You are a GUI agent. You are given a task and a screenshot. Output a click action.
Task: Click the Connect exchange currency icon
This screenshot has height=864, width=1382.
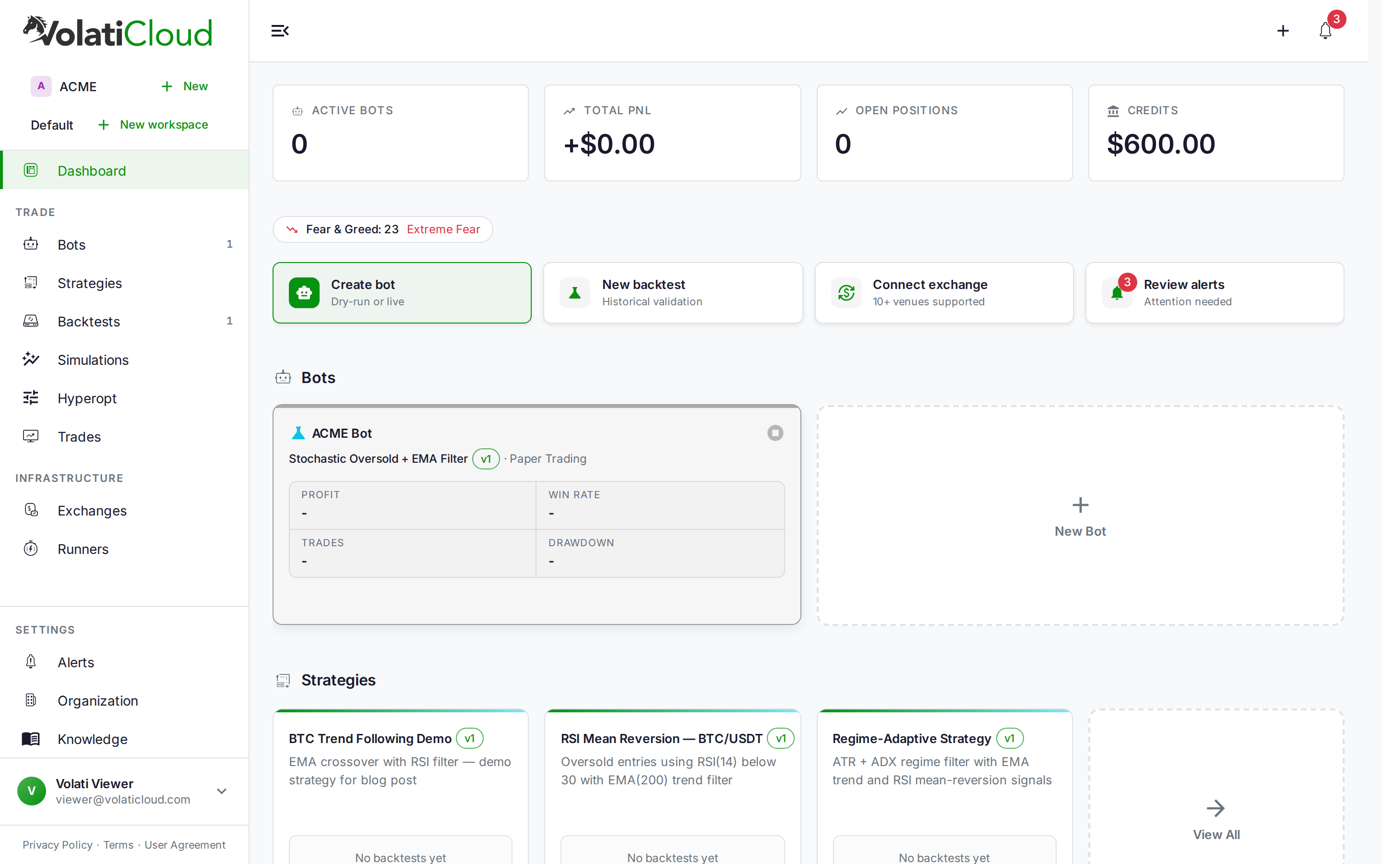[x=846, y=293]
